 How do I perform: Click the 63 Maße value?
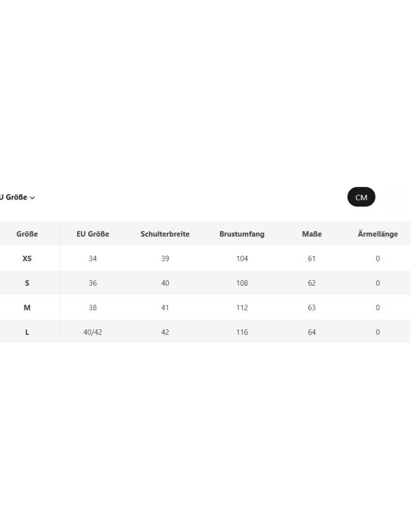(x=312, y=308)
